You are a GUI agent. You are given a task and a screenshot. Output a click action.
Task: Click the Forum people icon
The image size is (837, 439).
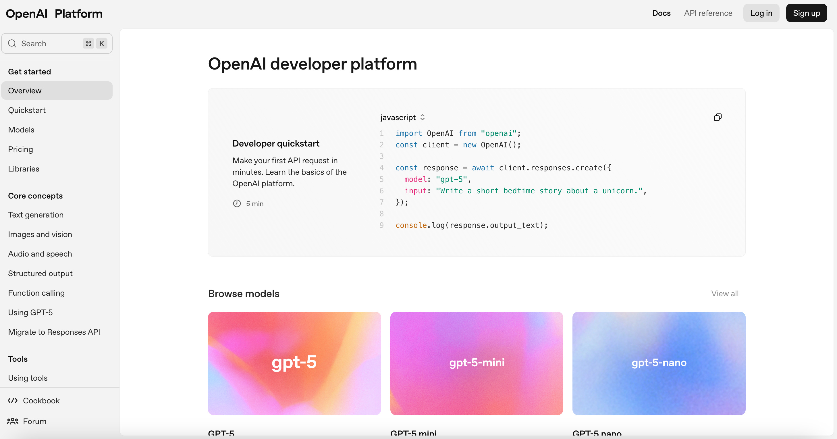(x=13, y=421)
